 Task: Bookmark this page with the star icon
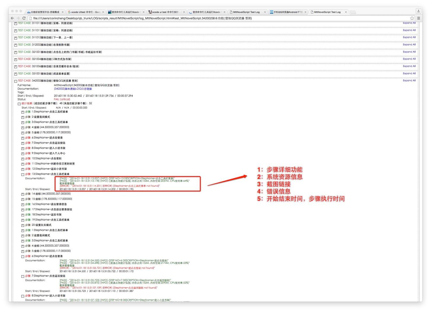[x=412, y=18]
